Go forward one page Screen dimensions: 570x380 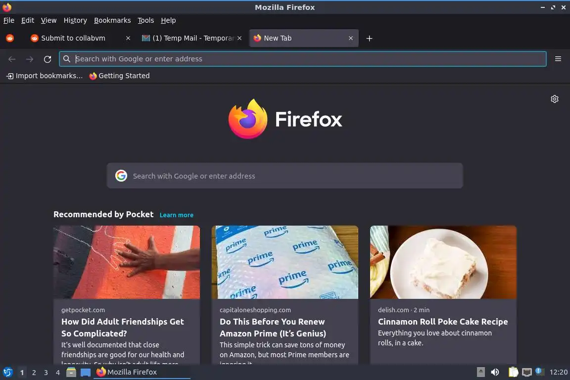click(x=30, y=59)
